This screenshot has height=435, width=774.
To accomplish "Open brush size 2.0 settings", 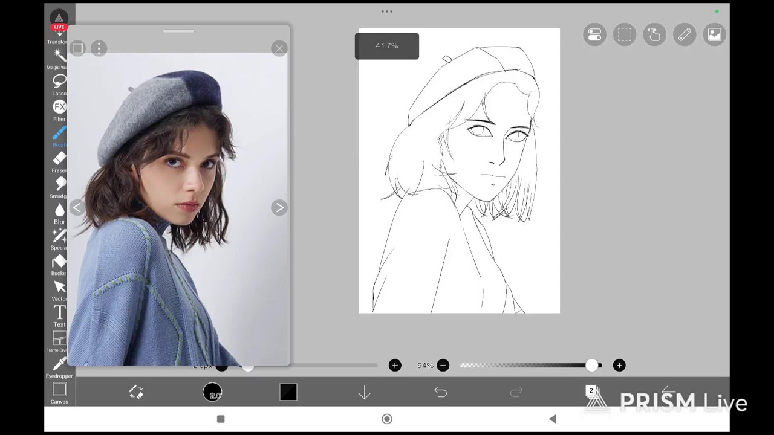I will [212, 393].
